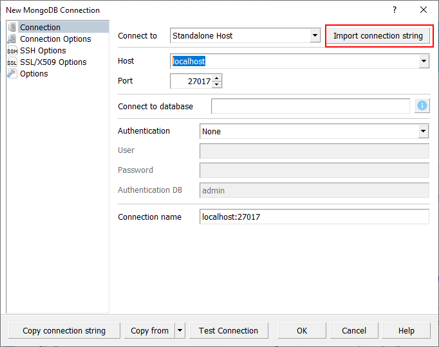Click the Connection name text field
The height and width of the screenshot is (347, 439).
(314, 217)
